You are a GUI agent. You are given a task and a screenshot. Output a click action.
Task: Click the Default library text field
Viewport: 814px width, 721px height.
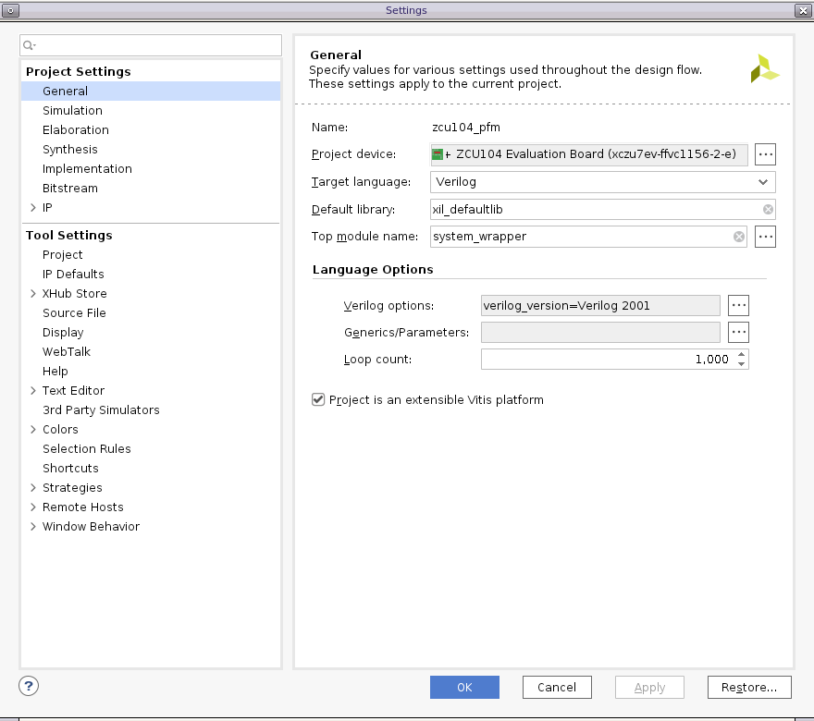[592, 210]
